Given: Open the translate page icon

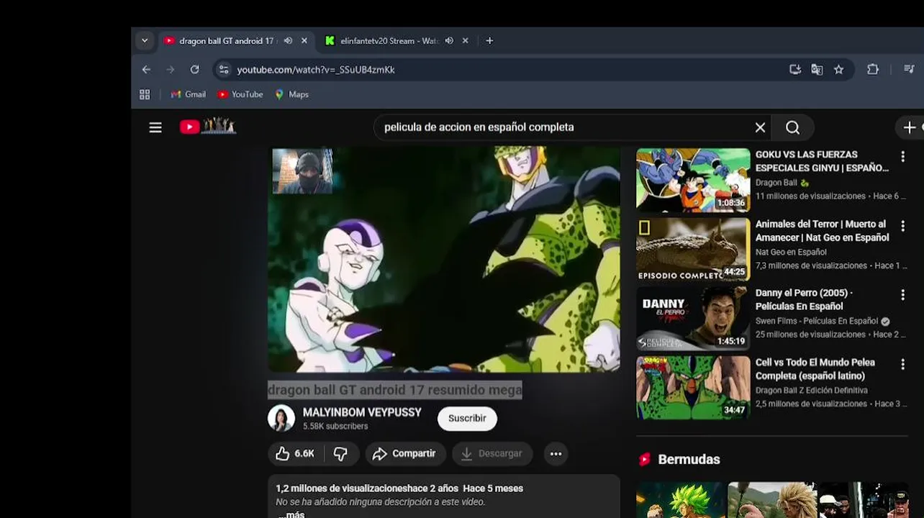Looking at the screenshot, I should click(817, 70).
